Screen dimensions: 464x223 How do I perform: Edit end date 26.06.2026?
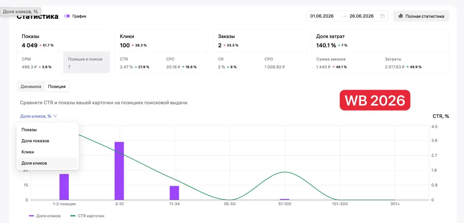coord(361,16)
